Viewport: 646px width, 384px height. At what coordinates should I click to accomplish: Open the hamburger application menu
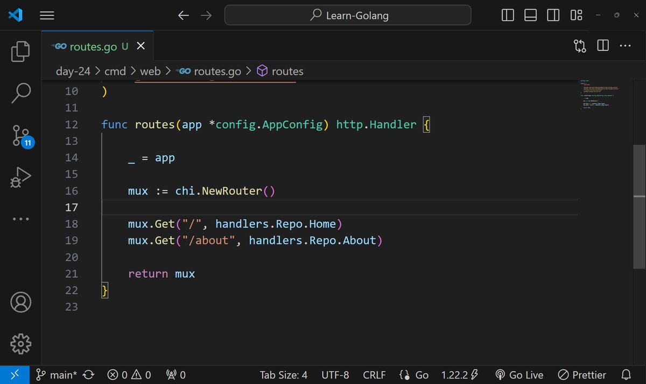(47, 16)
